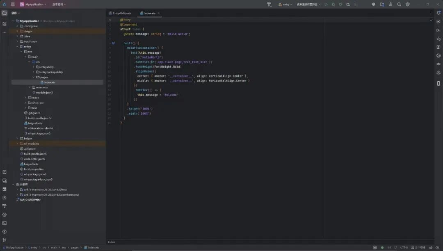
Task: Click the Index structure breadcrumb below the editor
Action: [112, 242]
